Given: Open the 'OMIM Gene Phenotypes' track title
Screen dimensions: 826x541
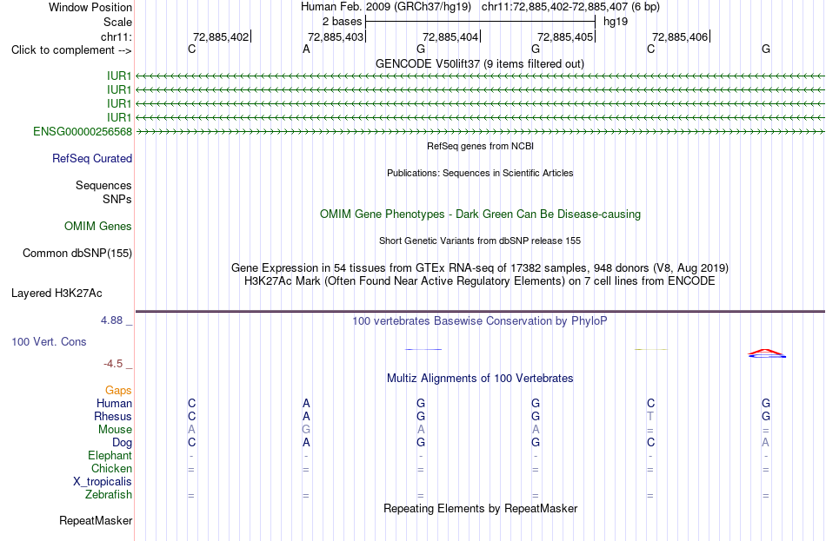Looking at the screenshot, I should point(480,214).
